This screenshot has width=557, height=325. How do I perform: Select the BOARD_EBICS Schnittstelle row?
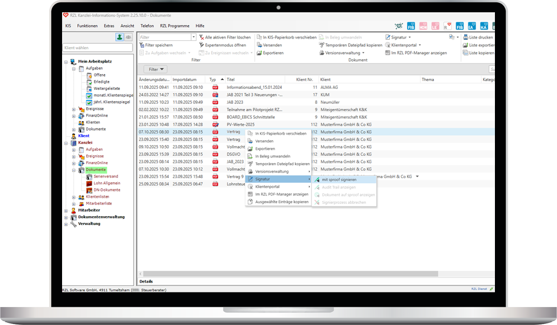(x=316, y=117)
